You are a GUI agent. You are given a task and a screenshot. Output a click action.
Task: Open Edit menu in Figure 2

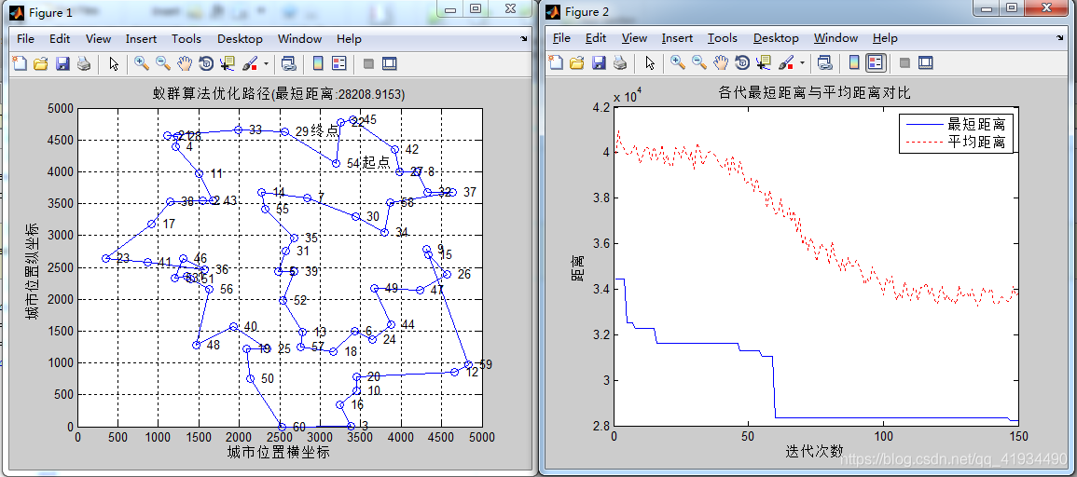[596, 38]
